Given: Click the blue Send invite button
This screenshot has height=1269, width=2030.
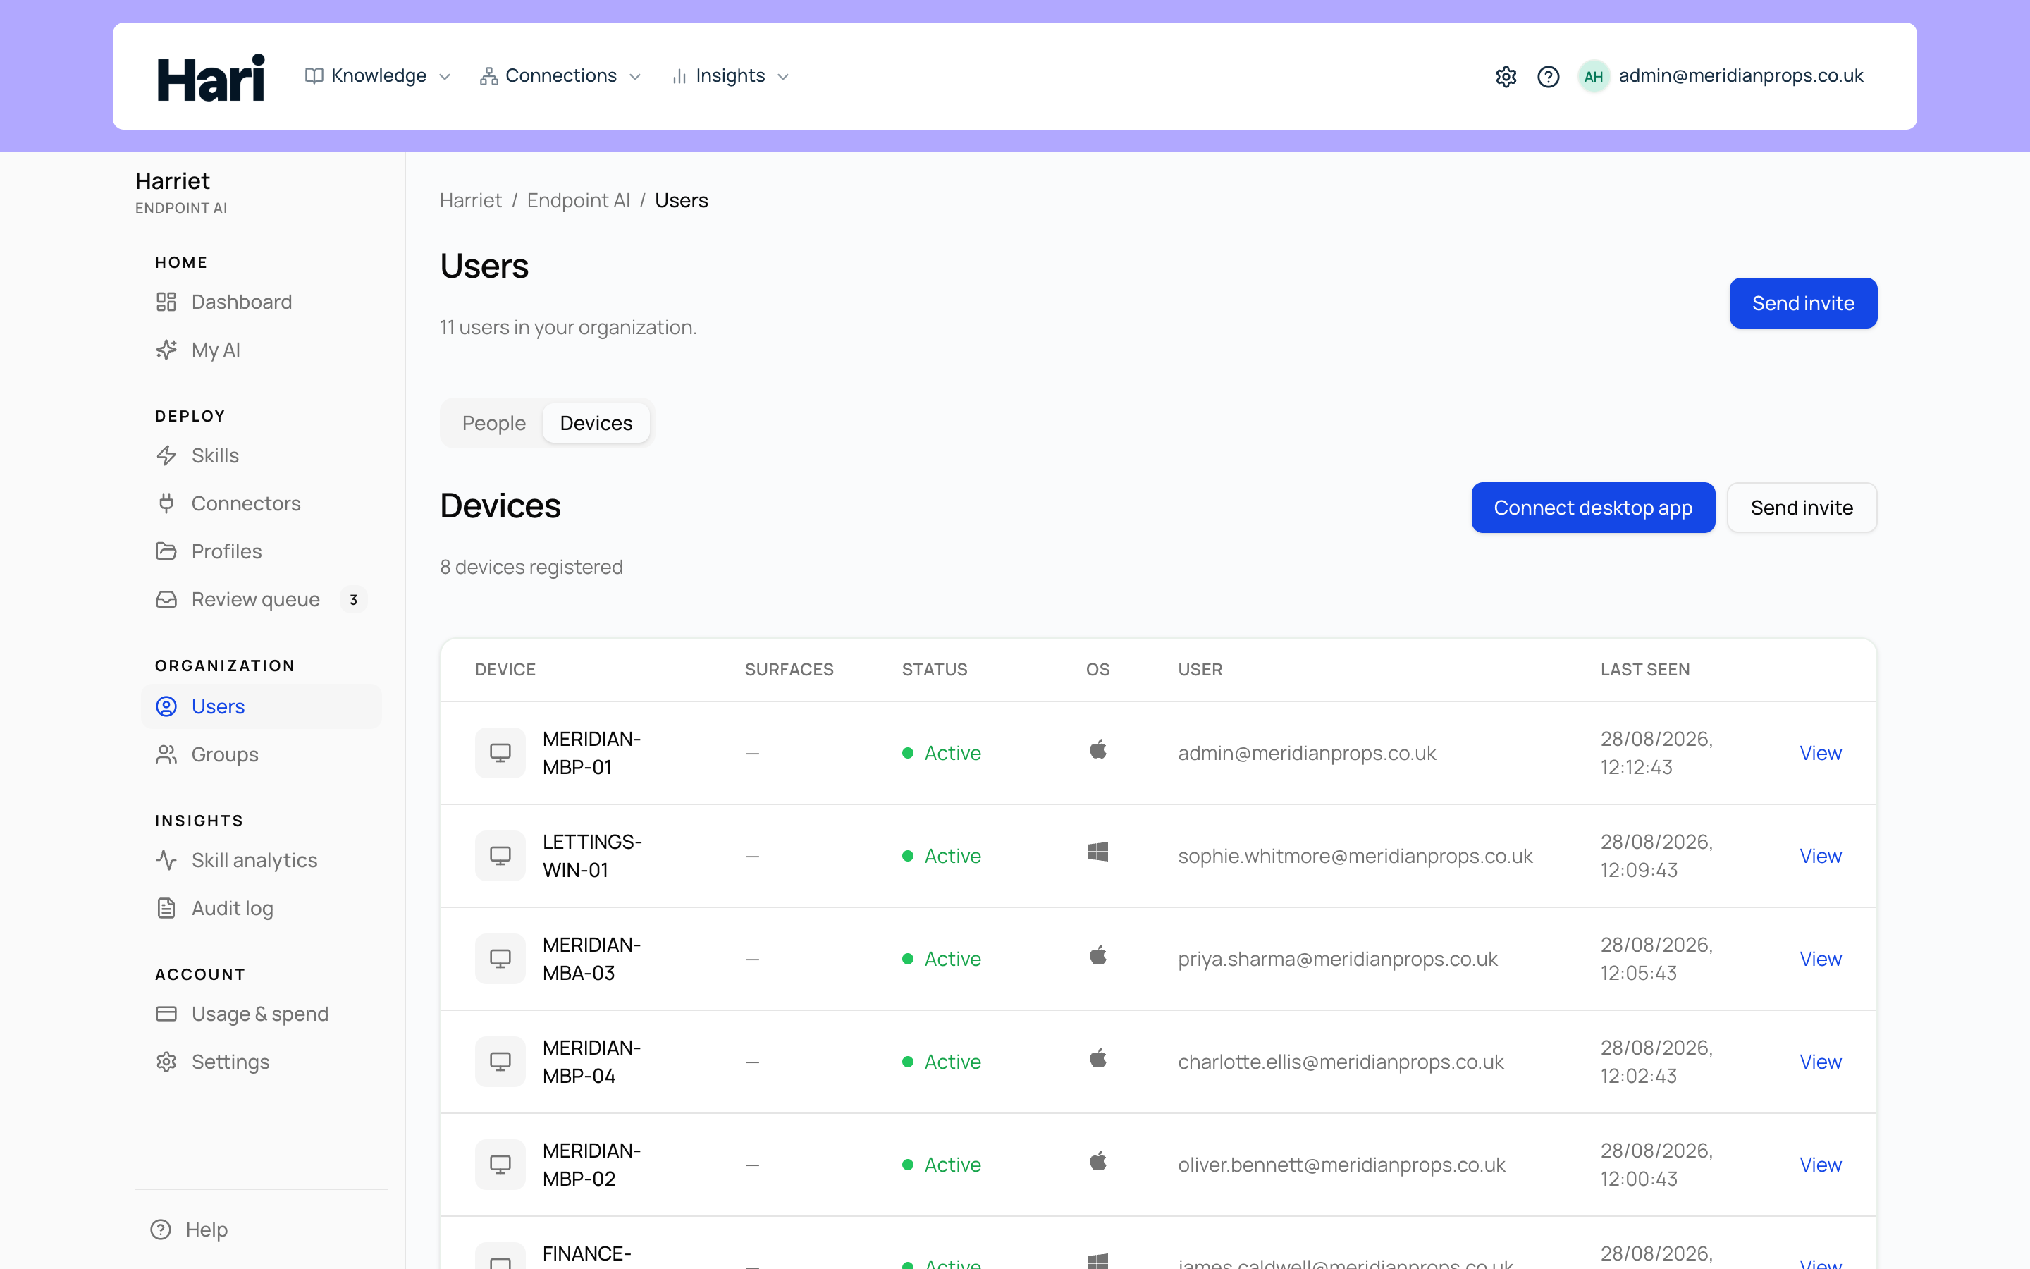Looking at the screenshot, I should (1802, 303).
